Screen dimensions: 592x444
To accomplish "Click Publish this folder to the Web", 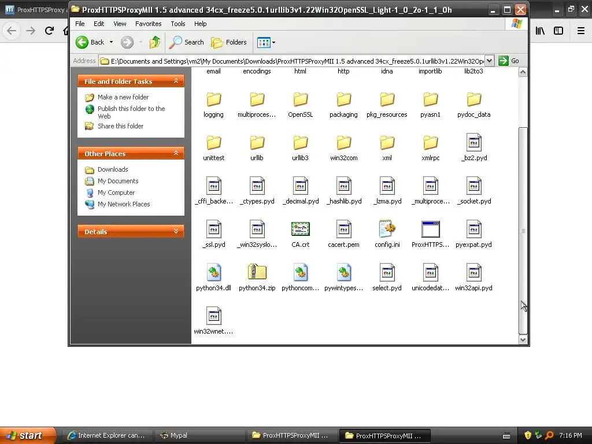I will 131,112.
